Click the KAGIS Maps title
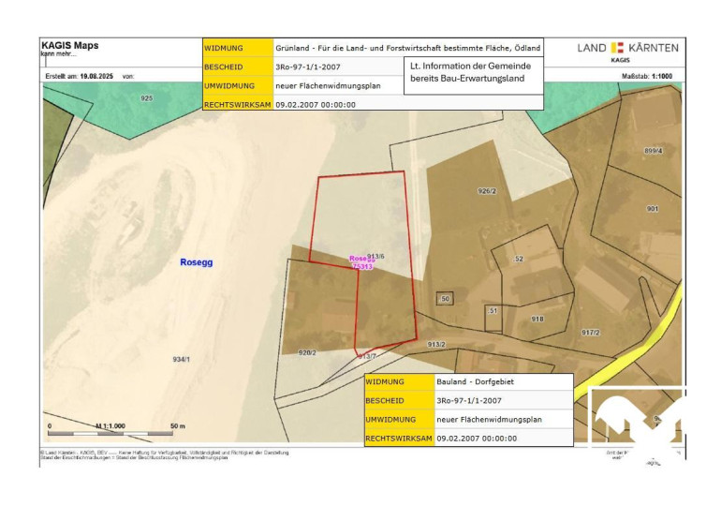 69,45
